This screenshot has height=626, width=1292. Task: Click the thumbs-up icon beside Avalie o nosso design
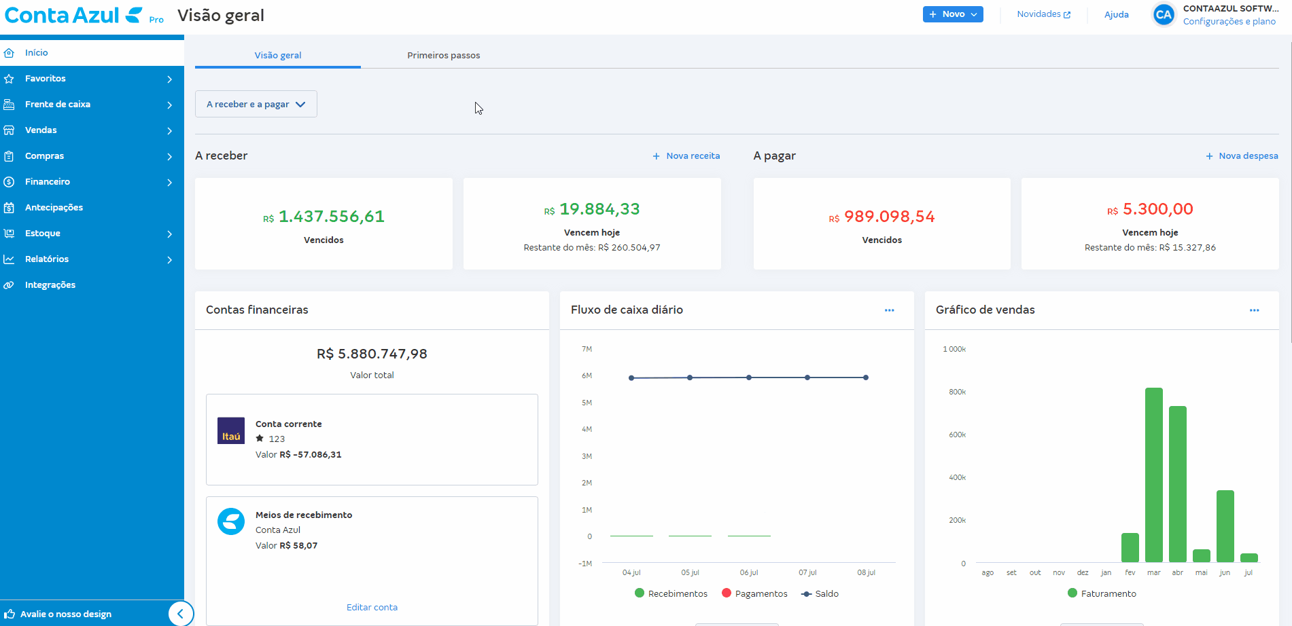10,614
